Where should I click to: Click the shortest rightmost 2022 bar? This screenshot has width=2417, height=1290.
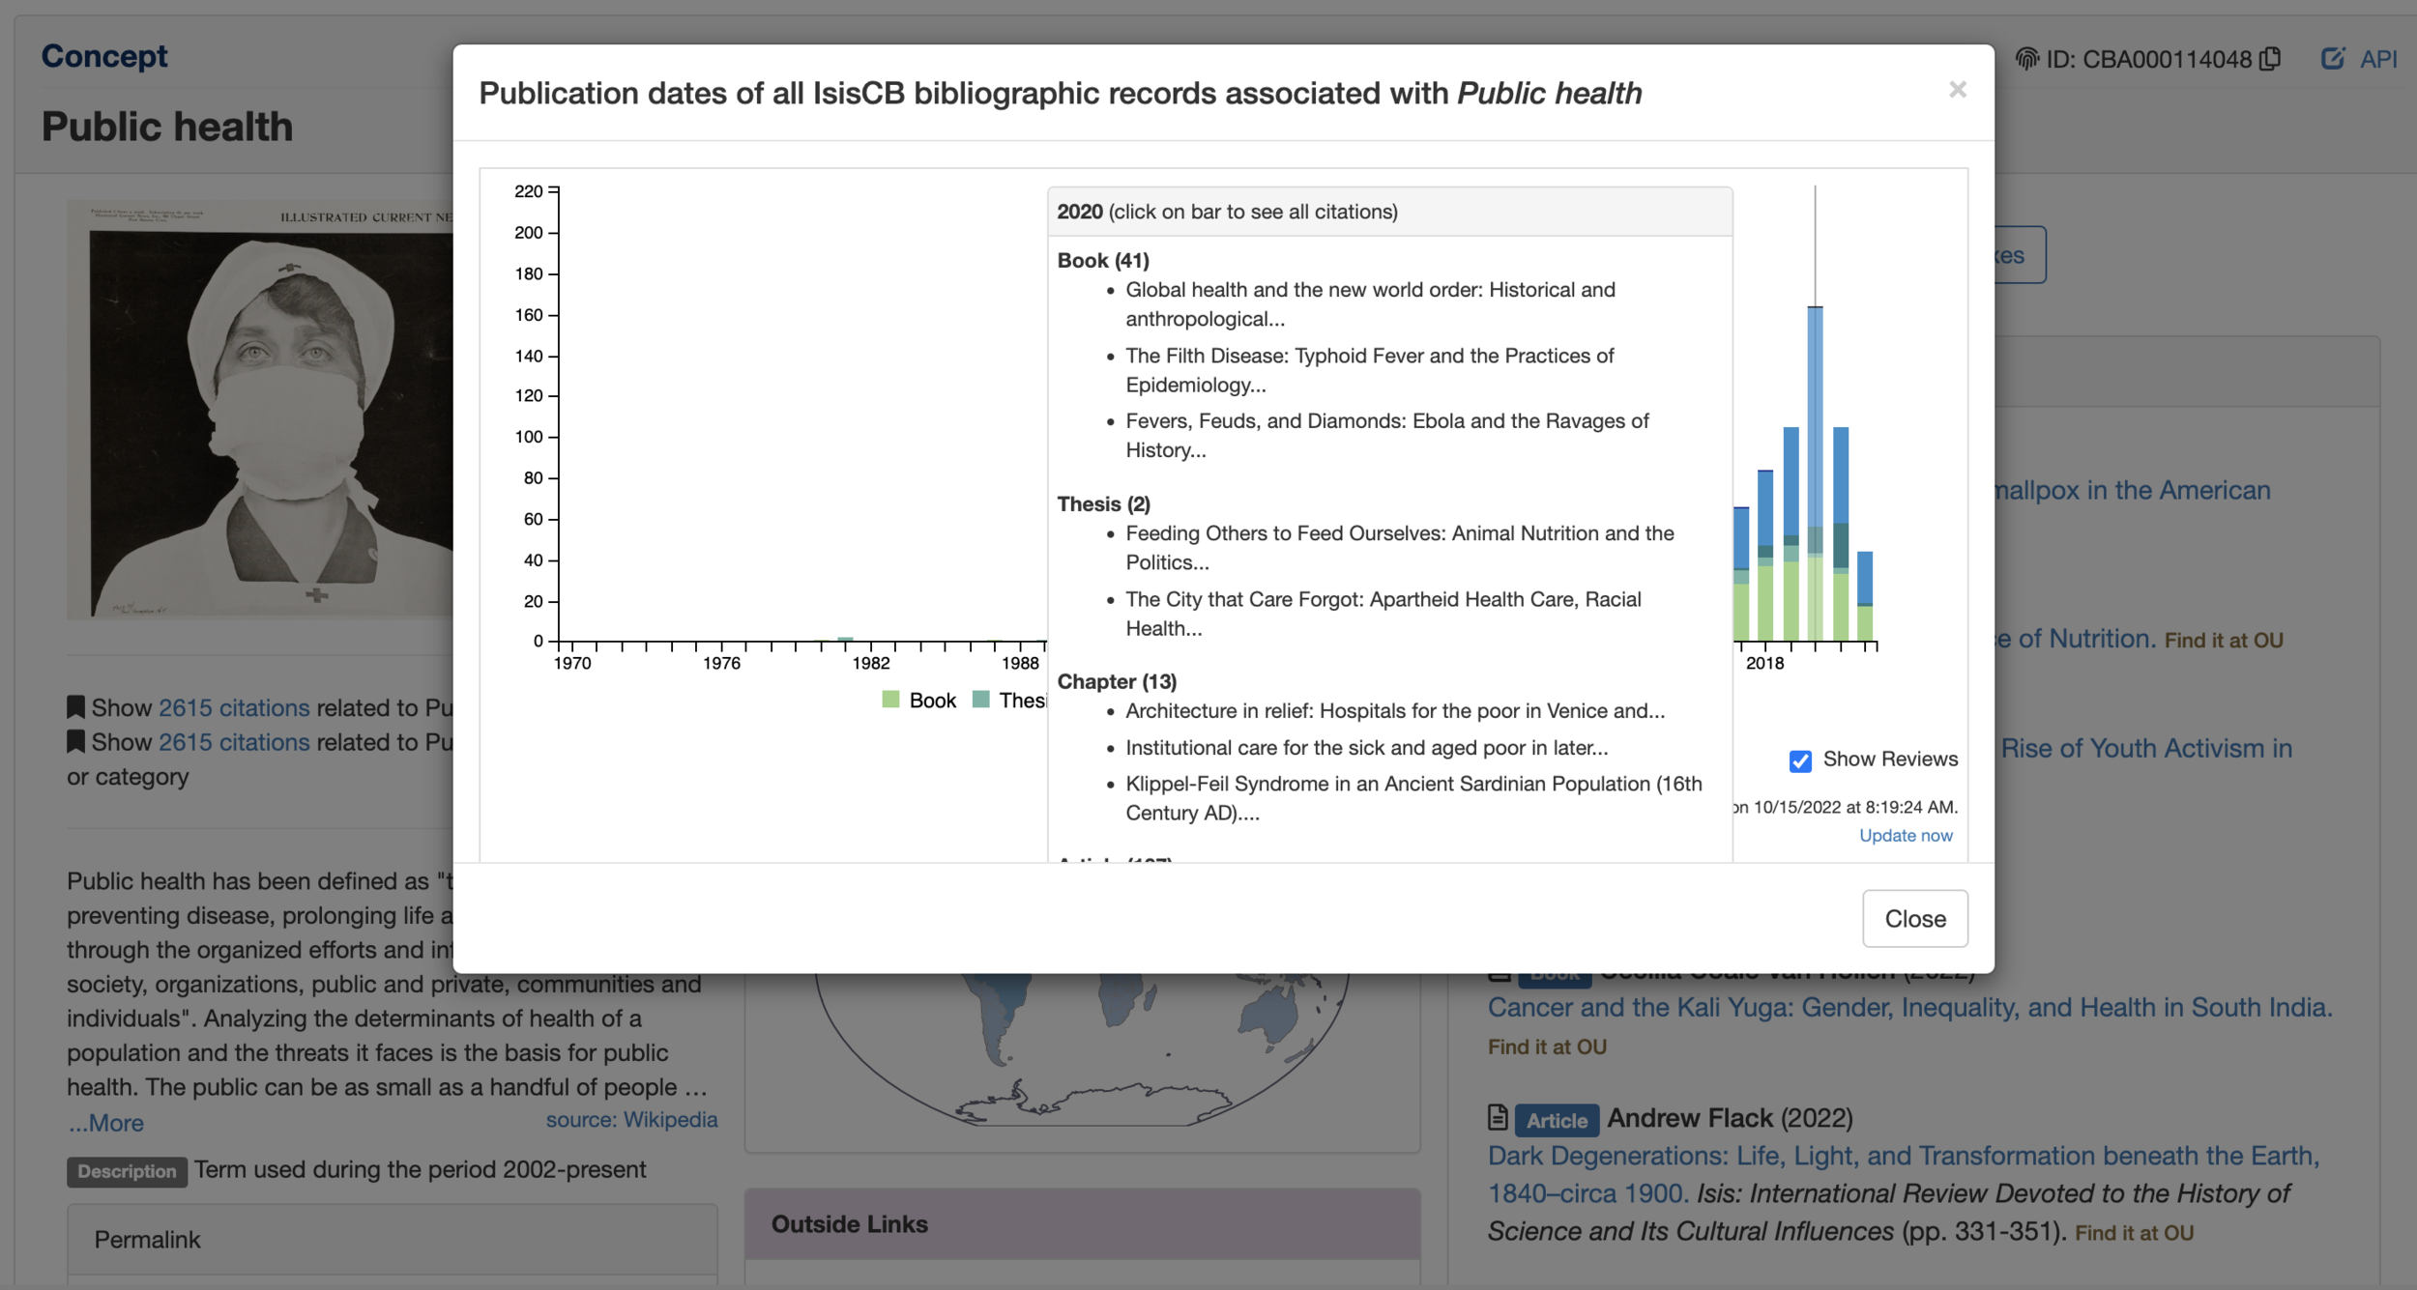(x=1865, y=596)
